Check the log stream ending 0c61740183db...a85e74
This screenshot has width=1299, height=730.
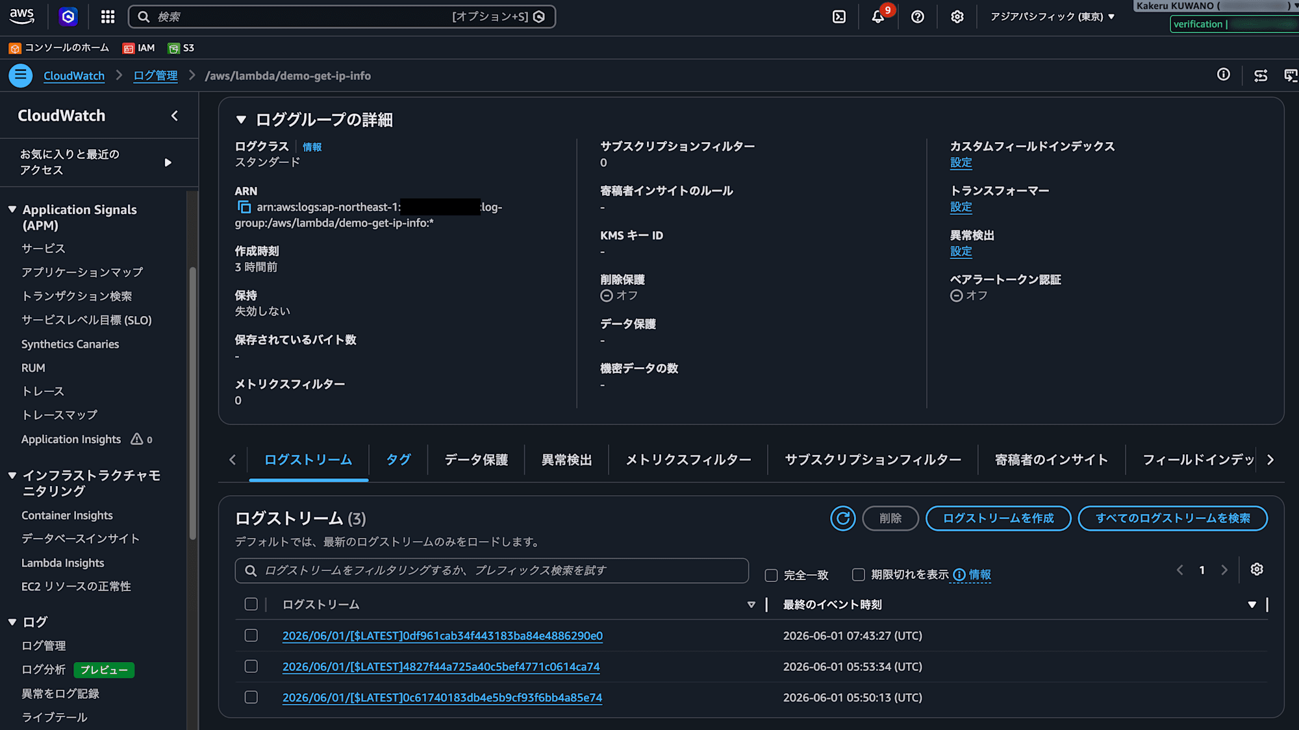click(251, 697)
